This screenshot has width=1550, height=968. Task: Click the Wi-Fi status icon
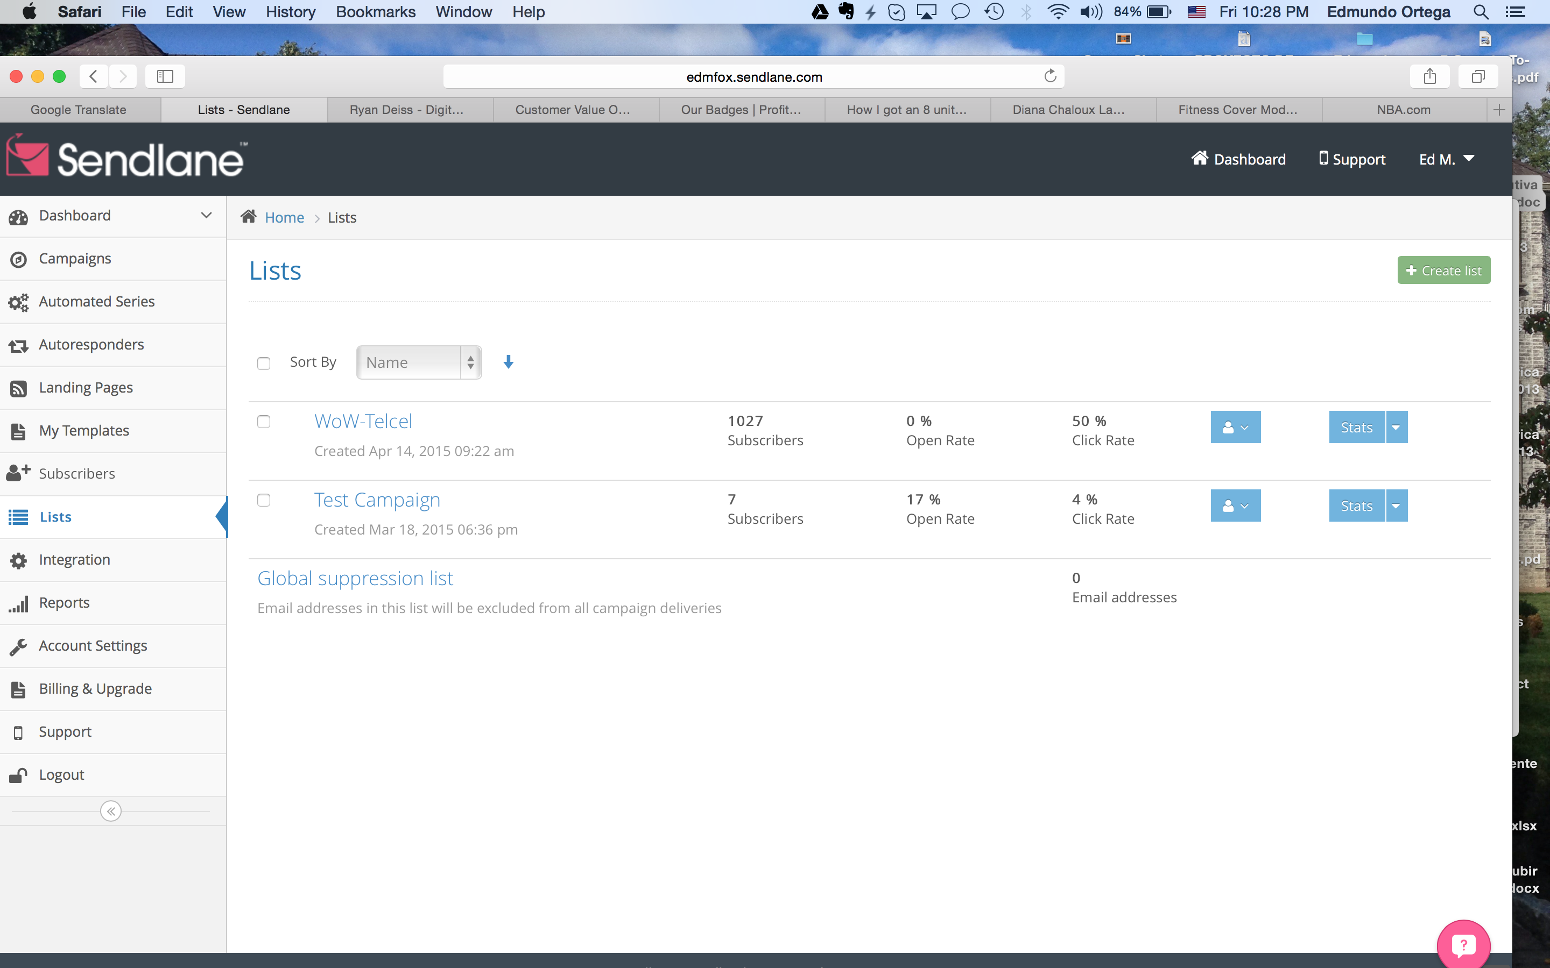click(1058, 12)
